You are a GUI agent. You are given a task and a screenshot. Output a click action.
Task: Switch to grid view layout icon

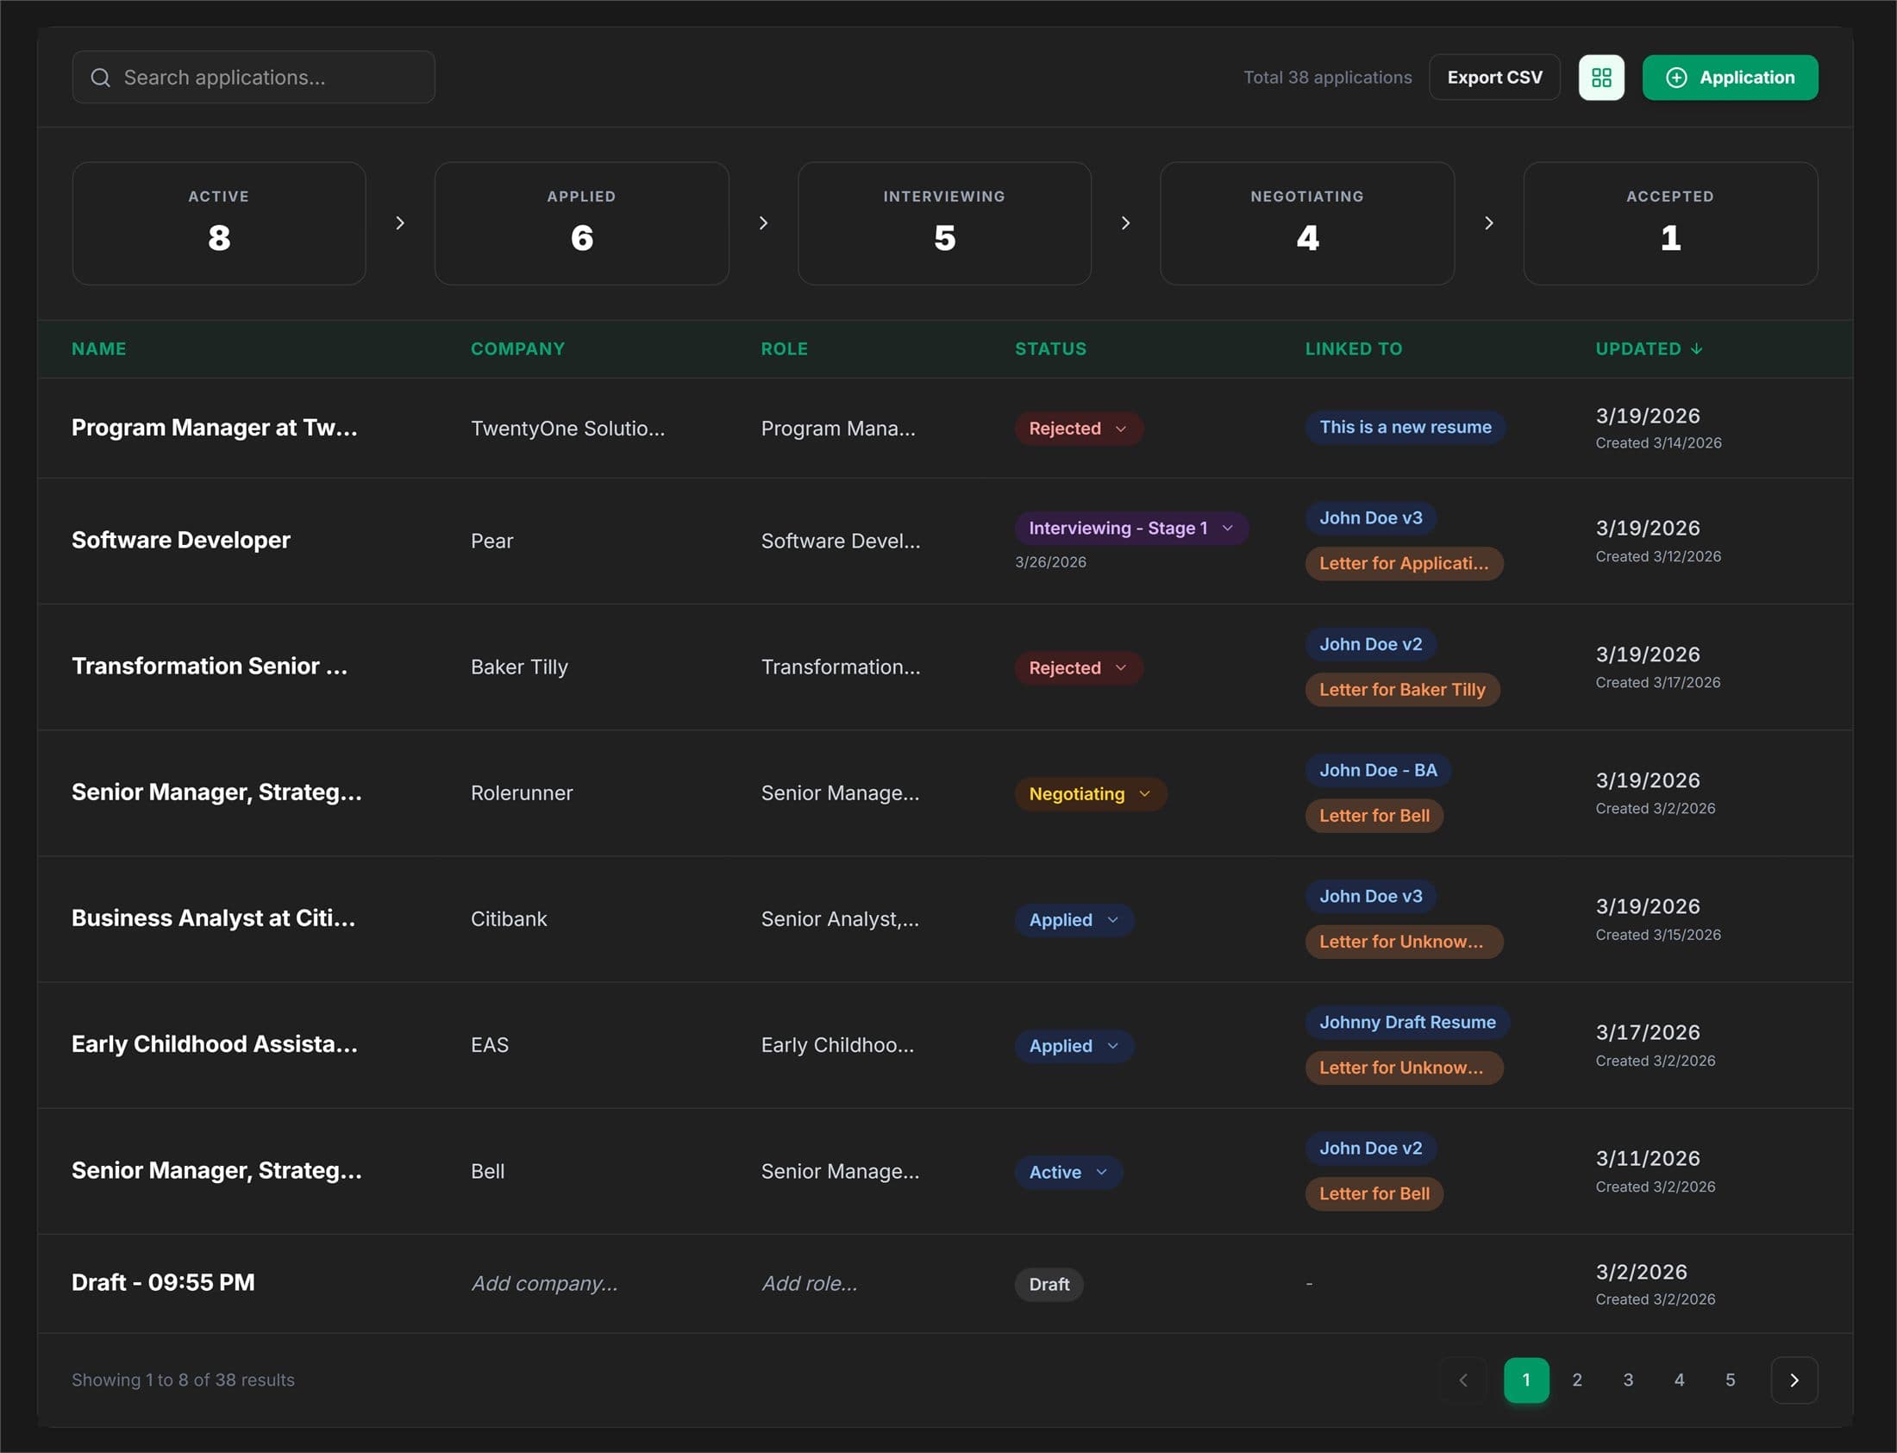(x=1600, y=78)
